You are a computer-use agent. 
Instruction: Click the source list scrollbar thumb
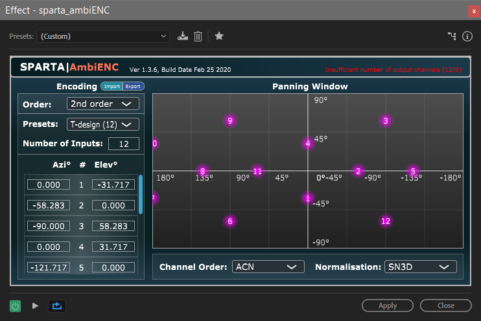(x=141, y=194)
